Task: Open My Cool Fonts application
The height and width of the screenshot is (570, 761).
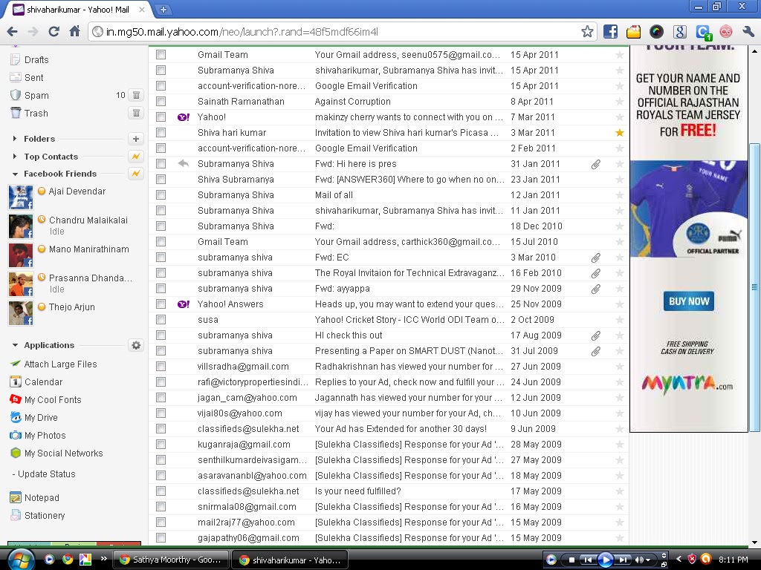Action: point(45,400)
